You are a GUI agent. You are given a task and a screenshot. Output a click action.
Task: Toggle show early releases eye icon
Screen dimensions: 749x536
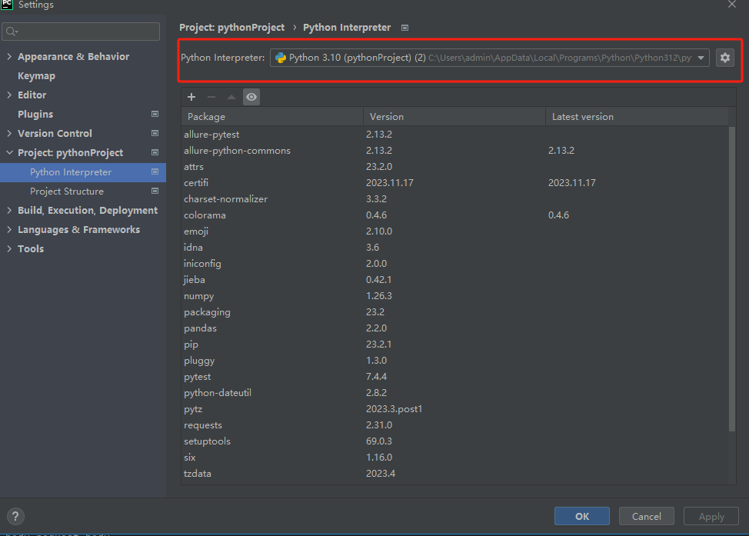click(251, 97)
